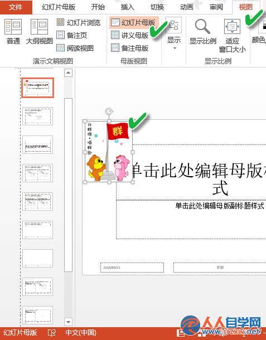This screenshot has height=340, width=266.
Task: Switch to the 开始 tab
Action: (98, 7)
